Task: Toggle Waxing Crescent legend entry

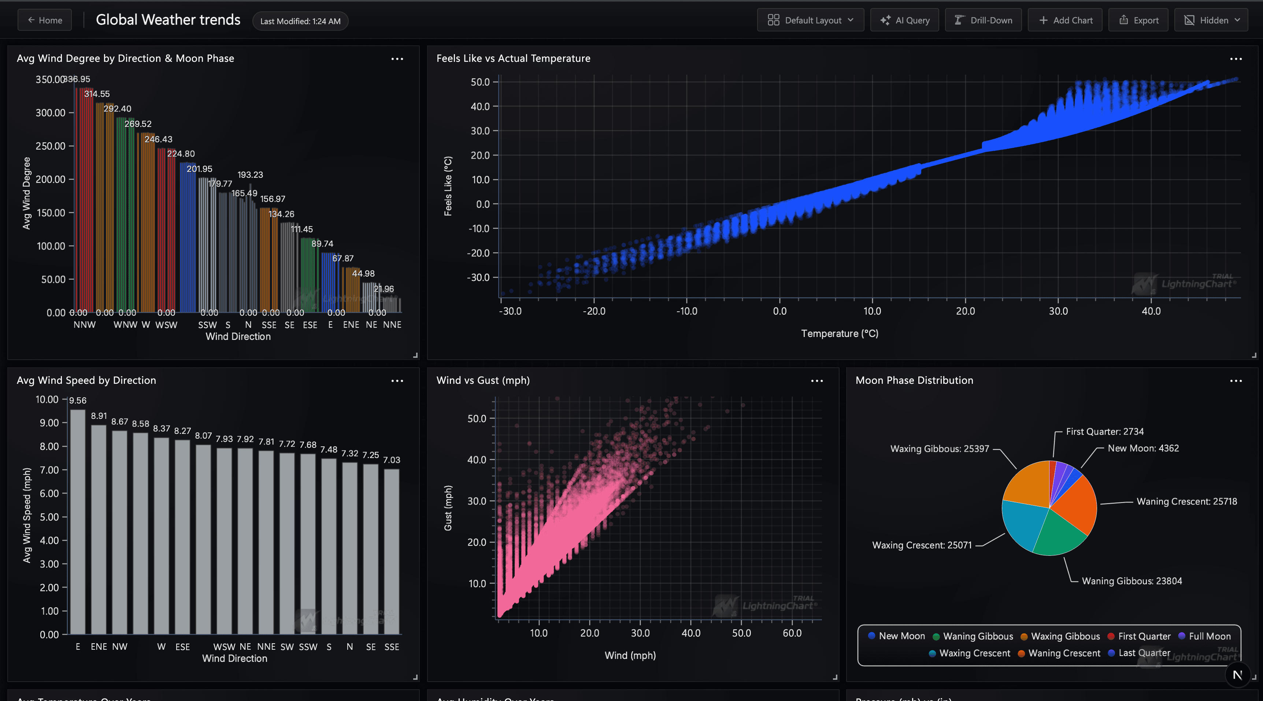Action: click(969, 653)
